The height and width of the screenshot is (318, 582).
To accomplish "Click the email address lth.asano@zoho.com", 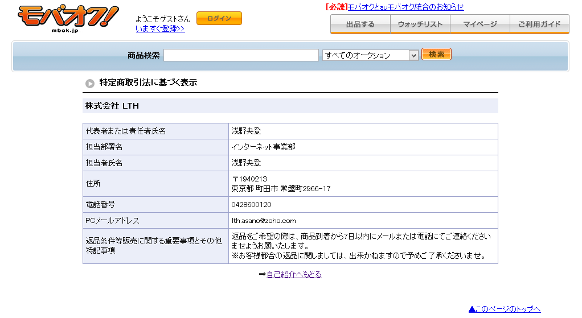I will coord(264,221).
